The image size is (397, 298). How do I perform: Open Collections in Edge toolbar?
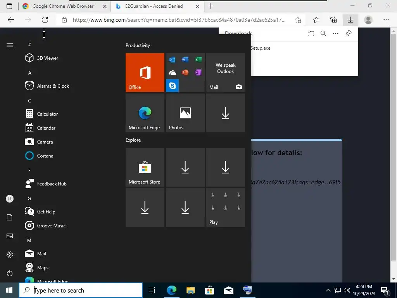pos(333,20)
